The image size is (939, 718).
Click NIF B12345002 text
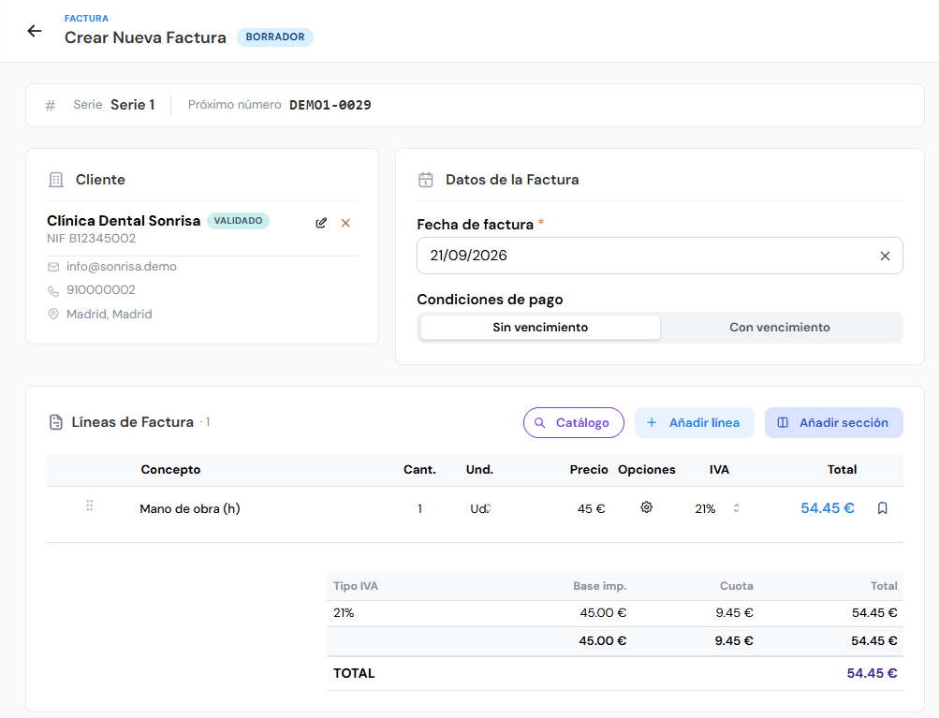pos(91,239)
